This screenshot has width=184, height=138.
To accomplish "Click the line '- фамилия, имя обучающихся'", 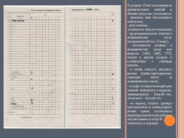I will click(149, 17).
